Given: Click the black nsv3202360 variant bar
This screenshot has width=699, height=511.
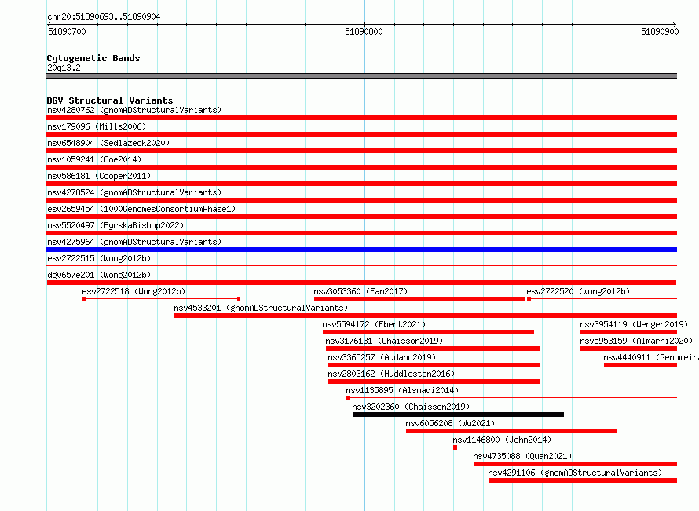Looking at the screenshot, I should [458, 414].
